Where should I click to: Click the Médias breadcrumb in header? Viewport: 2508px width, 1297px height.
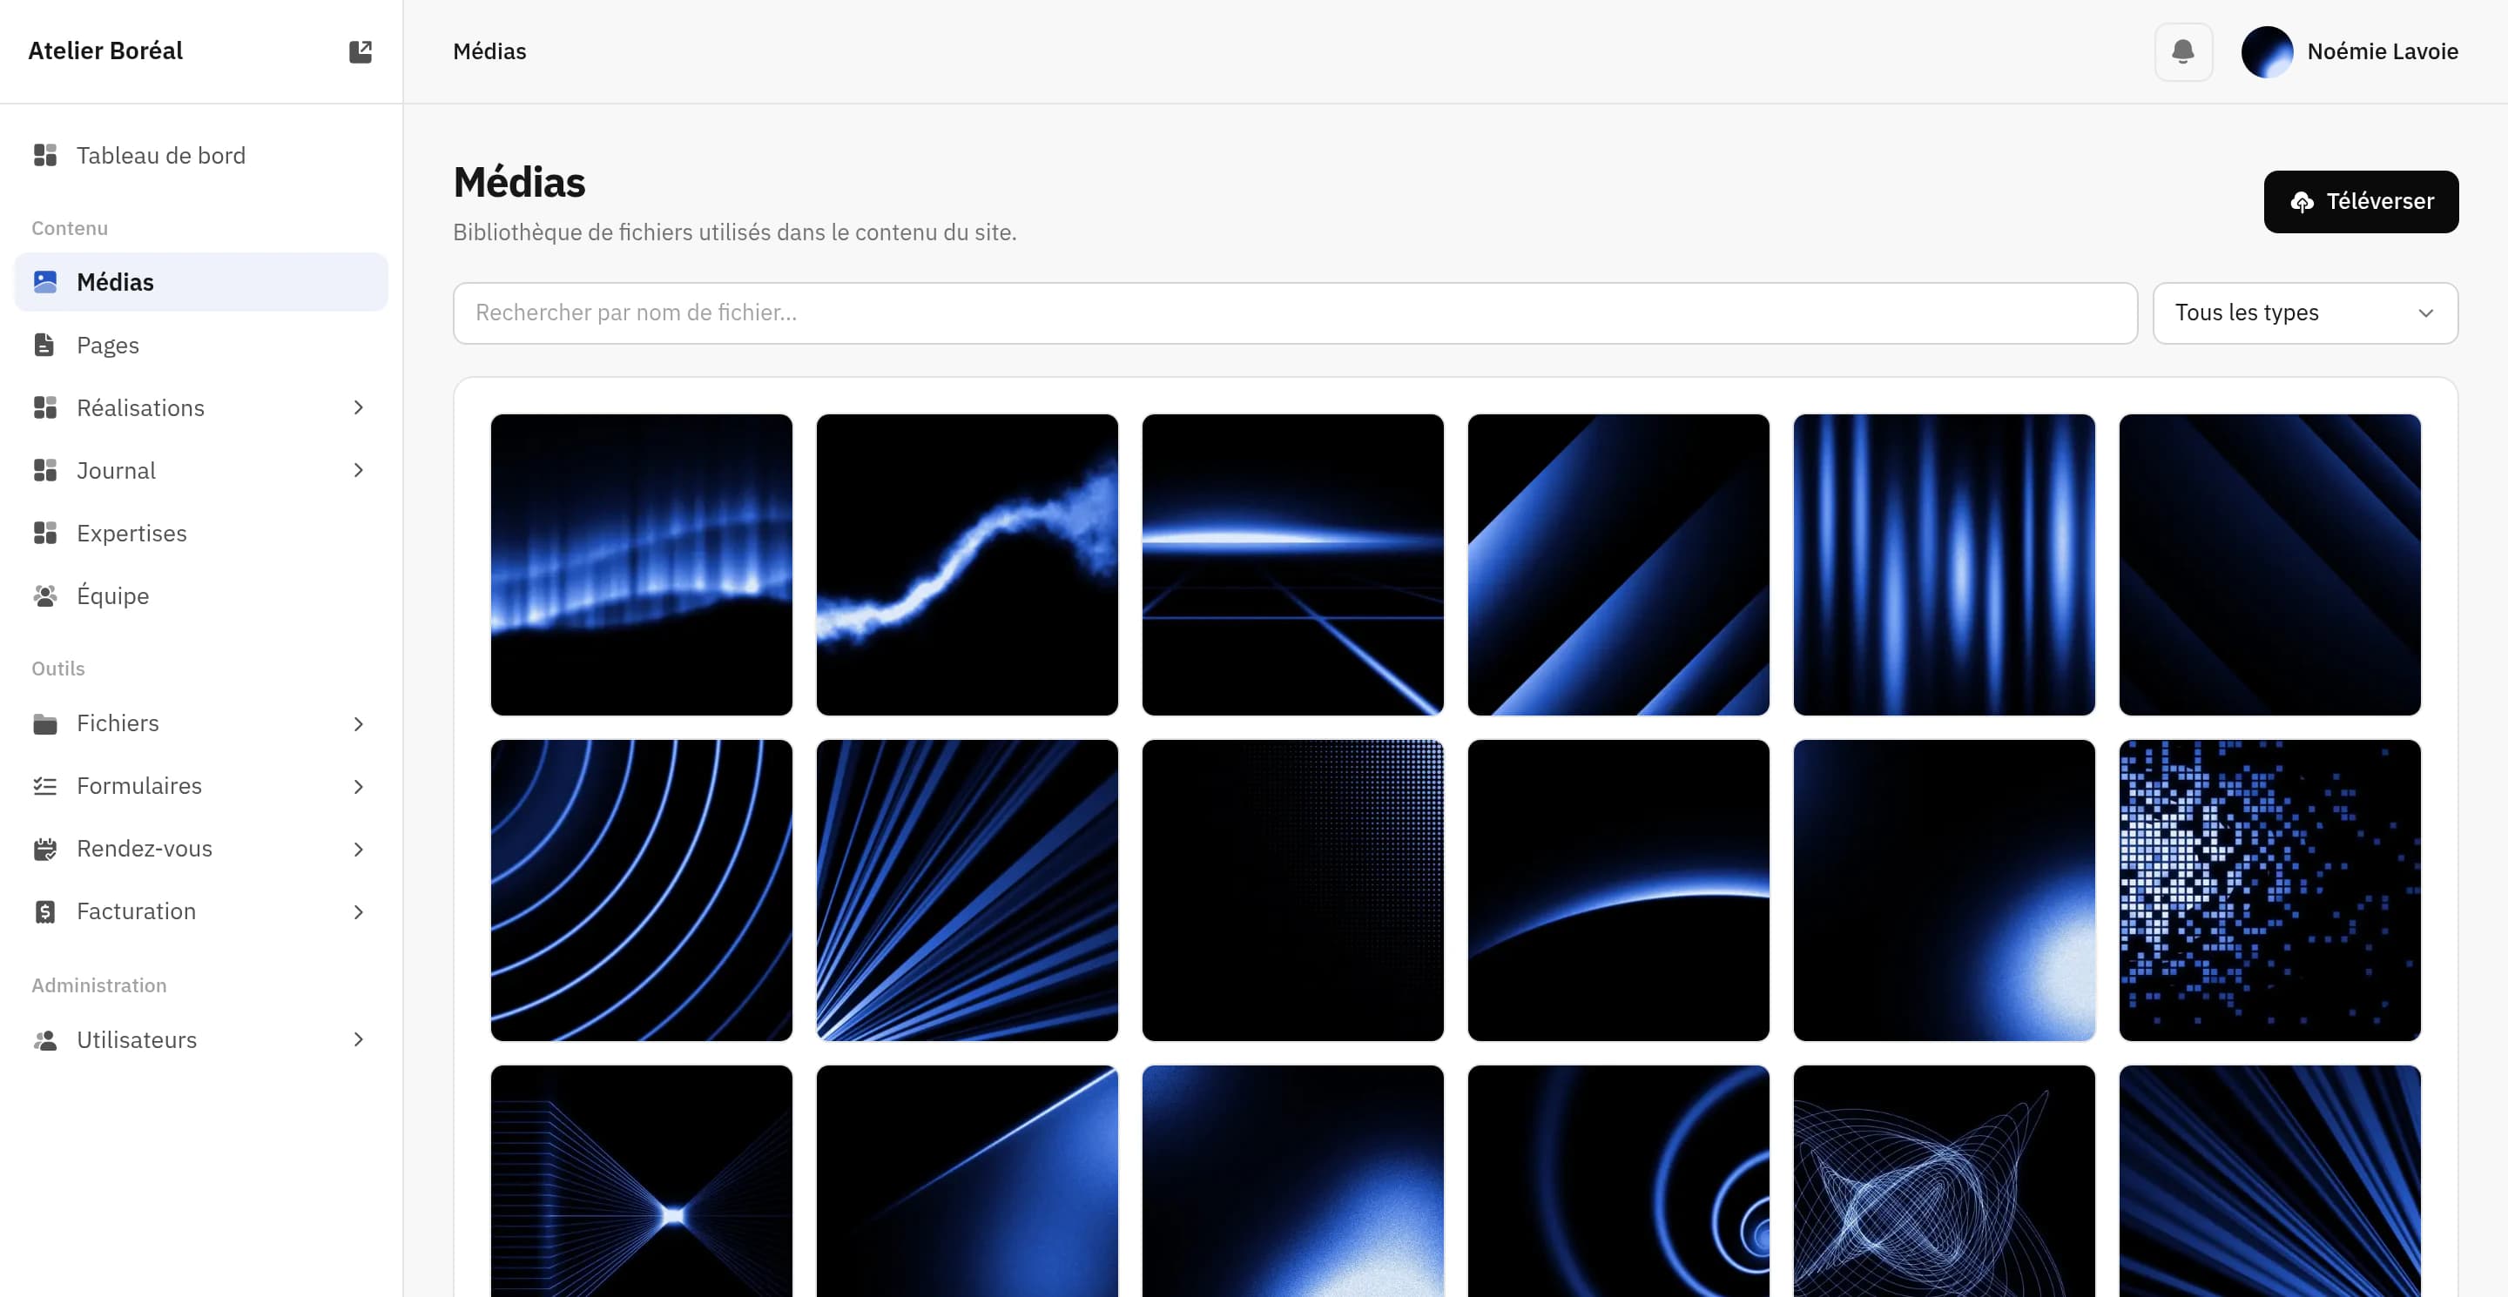(x=489, y=51)
